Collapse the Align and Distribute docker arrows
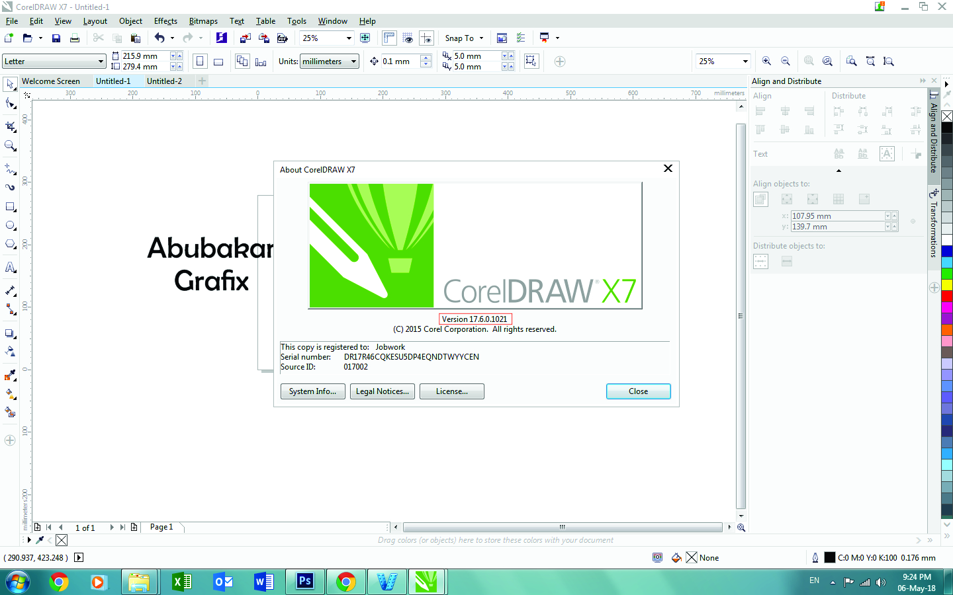 point(923,81)
